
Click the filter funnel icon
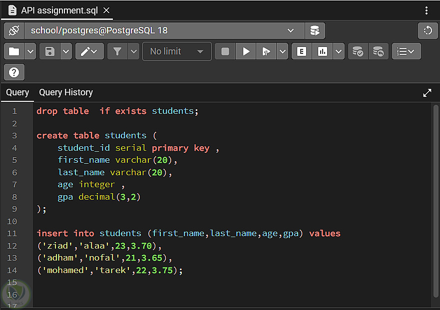click(x=117, y=51)
